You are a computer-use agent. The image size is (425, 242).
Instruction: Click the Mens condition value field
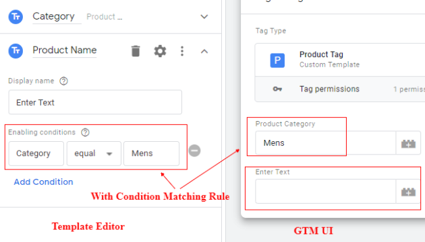[152, 153]
